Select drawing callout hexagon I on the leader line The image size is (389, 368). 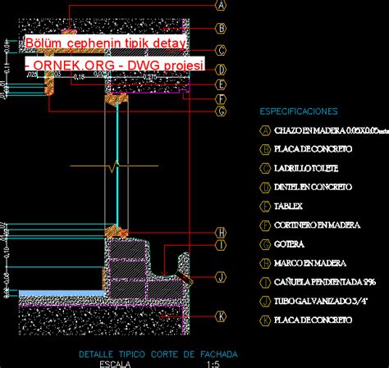pos(221,245)
